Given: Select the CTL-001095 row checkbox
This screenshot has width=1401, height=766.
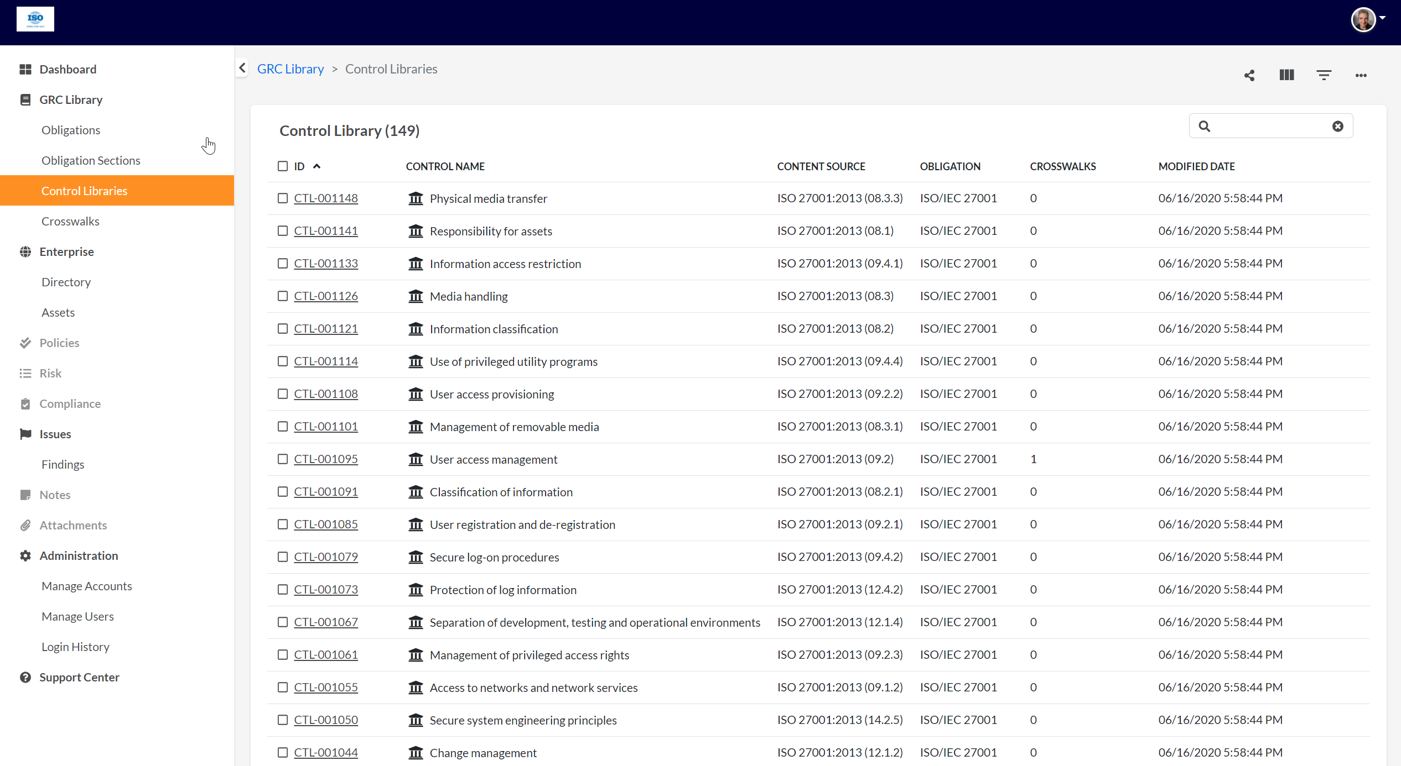Looking at the screenshot, I should [283, 459].
